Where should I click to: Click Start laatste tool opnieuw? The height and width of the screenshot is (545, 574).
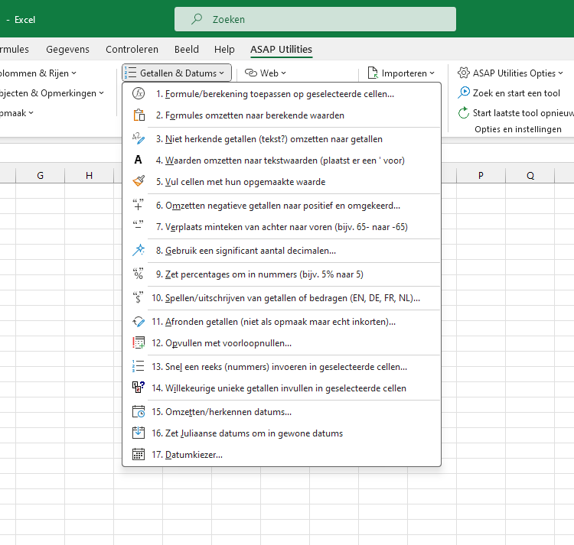(515, 112)
